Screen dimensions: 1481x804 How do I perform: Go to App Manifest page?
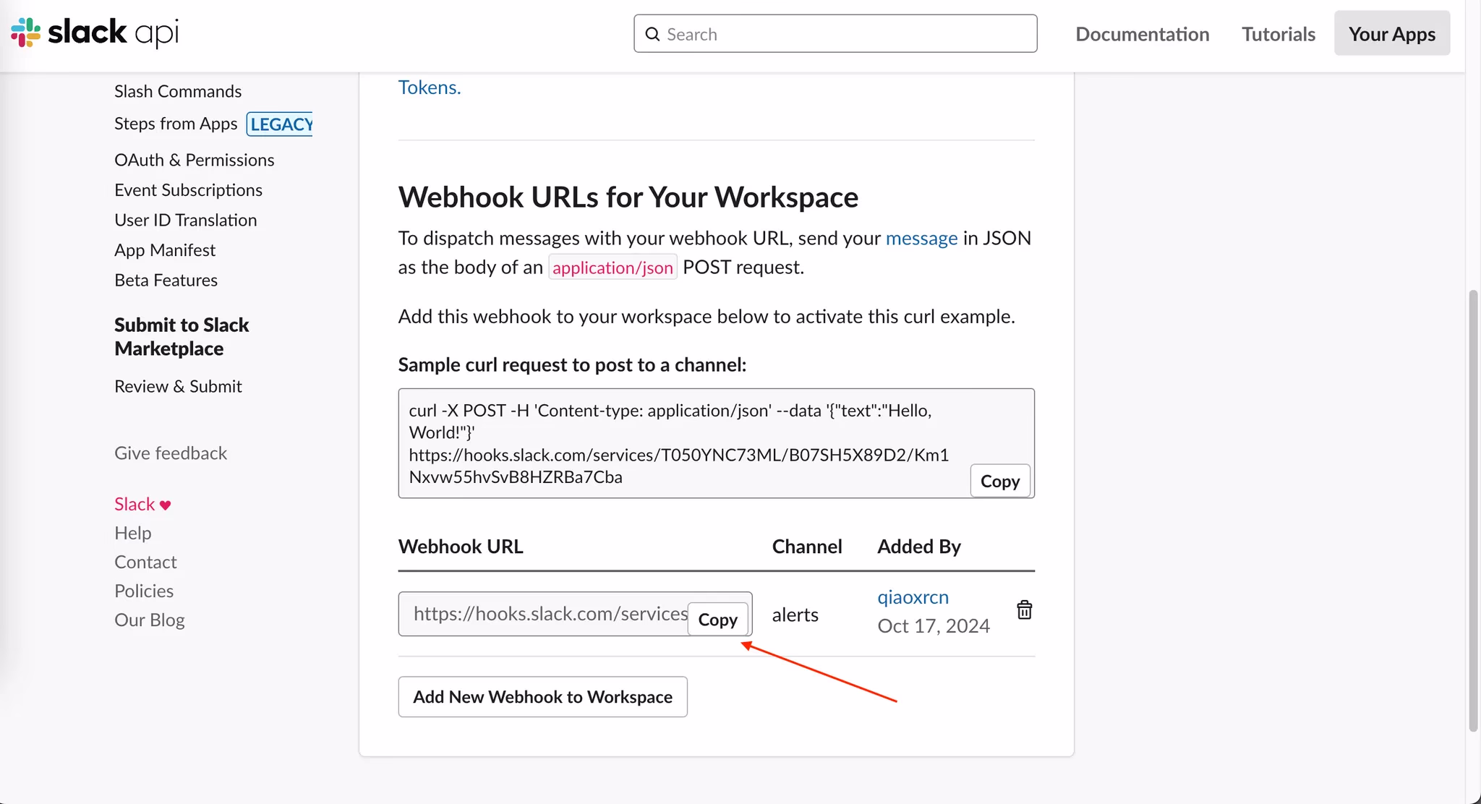coord(165,250)
